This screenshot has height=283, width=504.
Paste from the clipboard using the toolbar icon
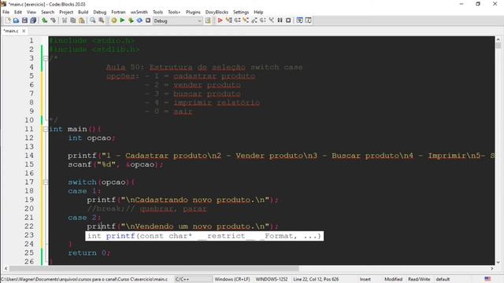(82, 20)
